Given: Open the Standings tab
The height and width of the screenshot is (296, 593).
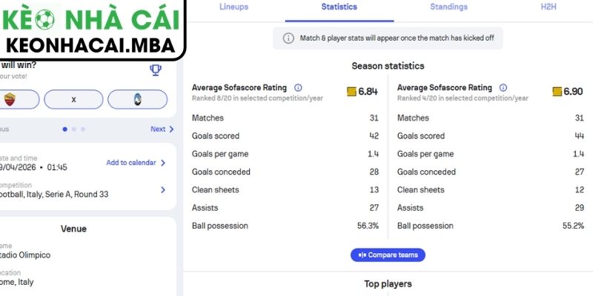Looking at the screenshot, I should tap(448, 7).
